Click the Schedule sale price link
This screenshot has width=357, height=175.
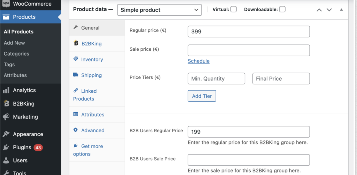coord(198,61)
